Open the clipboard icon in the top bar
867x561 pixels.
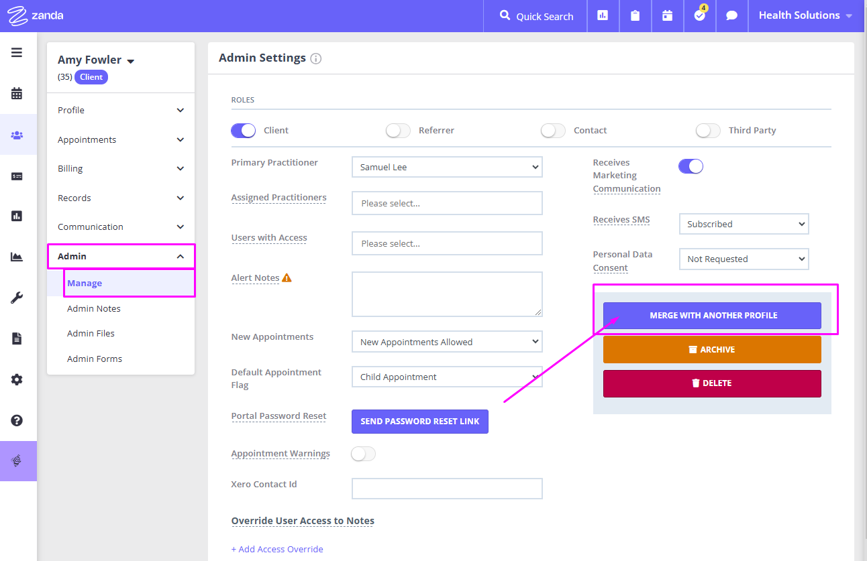pos(635,15)
